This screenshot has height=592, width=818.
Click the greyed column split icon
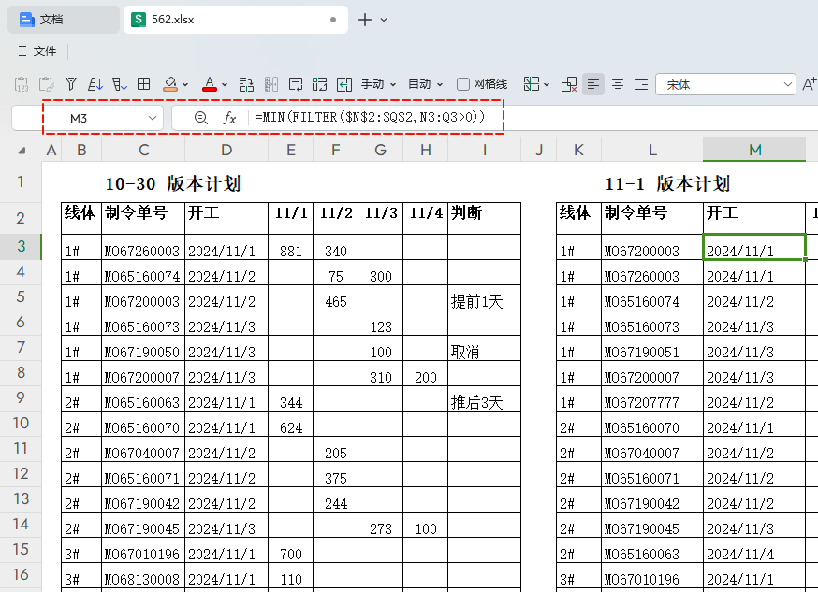click(x=271, y=84)
